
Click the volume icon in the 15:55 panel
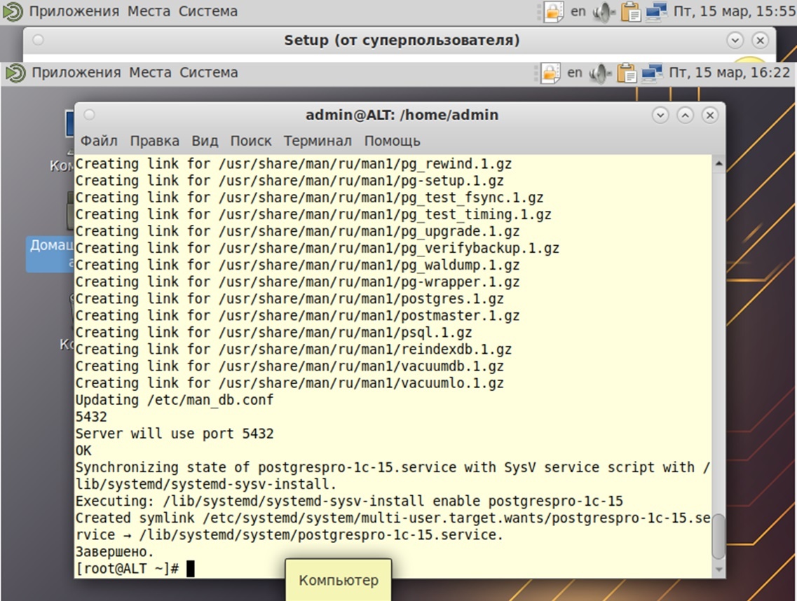pos(604,12)
